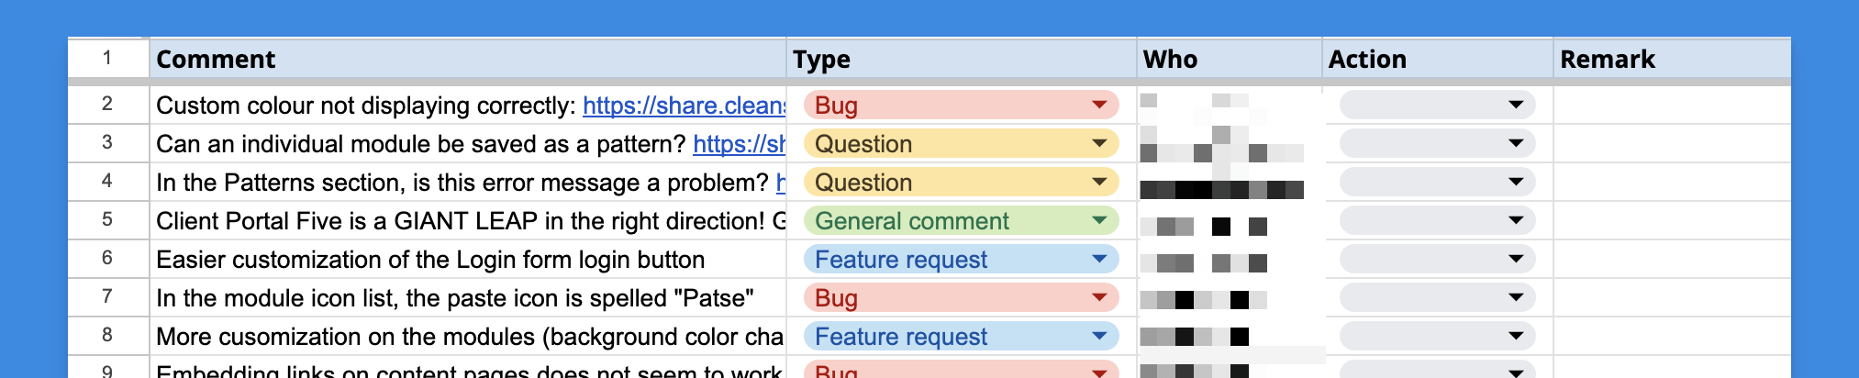Open the Action dropdown in row 2
The height and width of the screenshot is (378, 1859).
pyautogui.click(x=1515, y=105)
